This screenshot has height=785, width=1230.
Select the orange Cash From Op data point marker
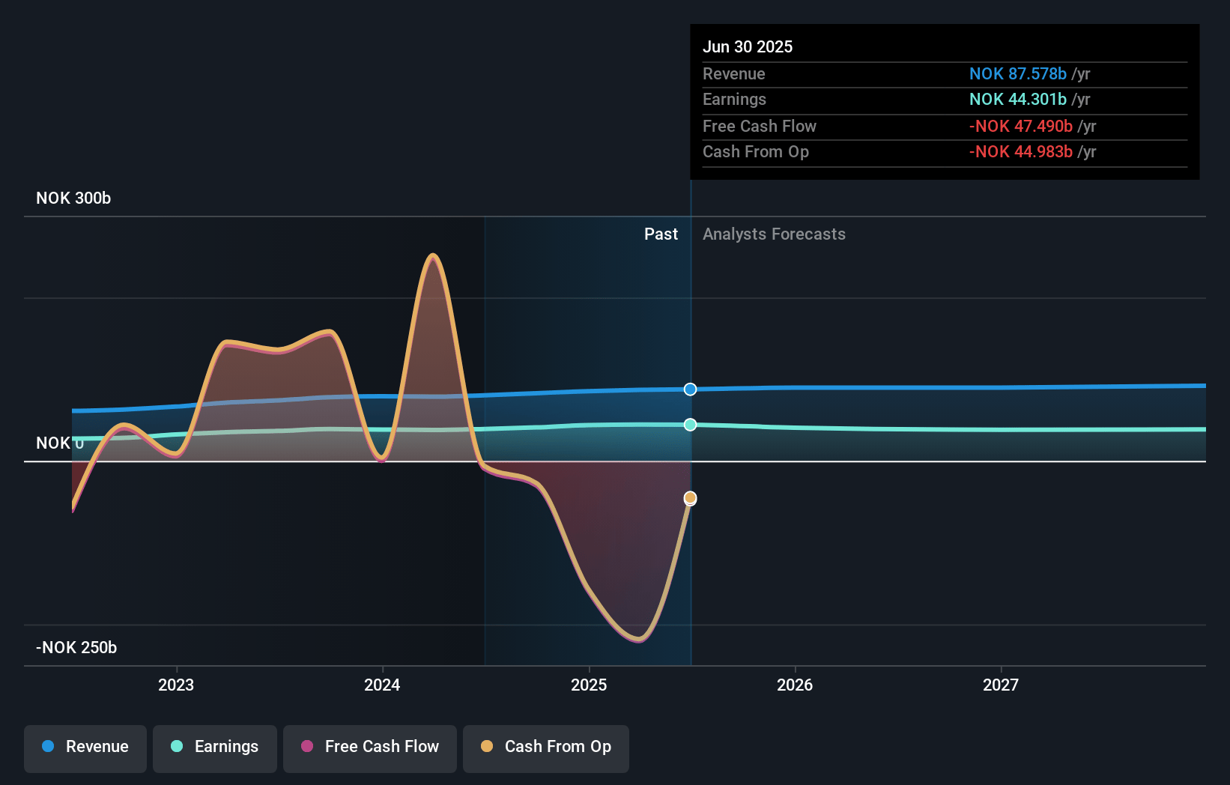pos(690,498)
